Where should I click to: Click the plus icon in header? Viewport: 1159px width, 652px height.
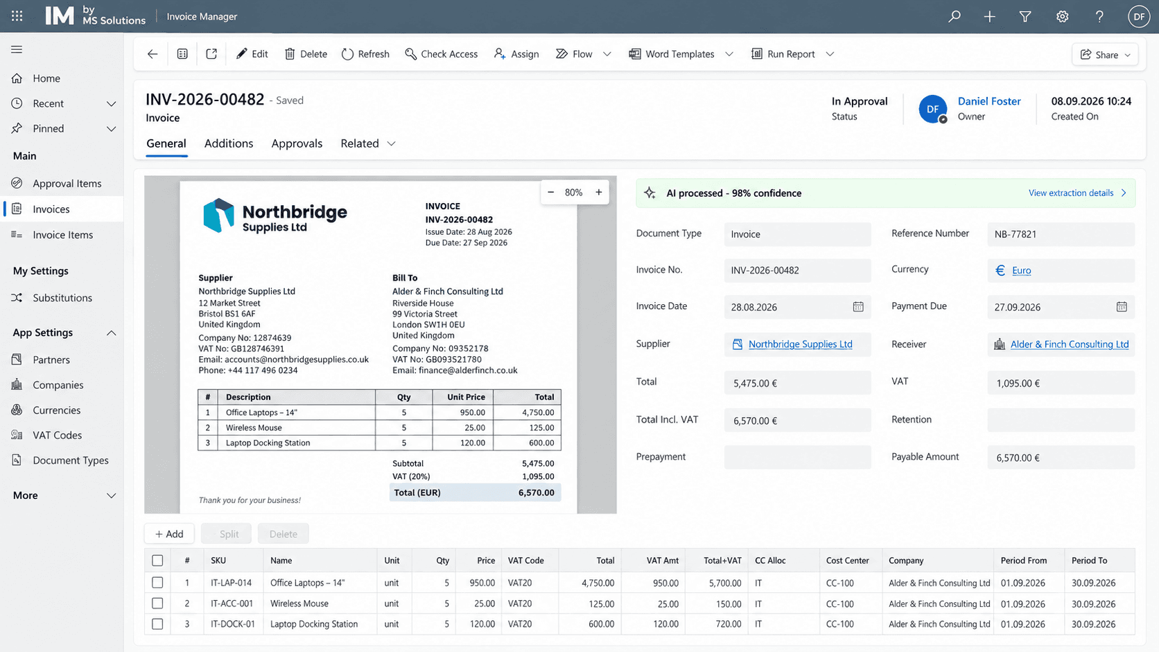989,16
